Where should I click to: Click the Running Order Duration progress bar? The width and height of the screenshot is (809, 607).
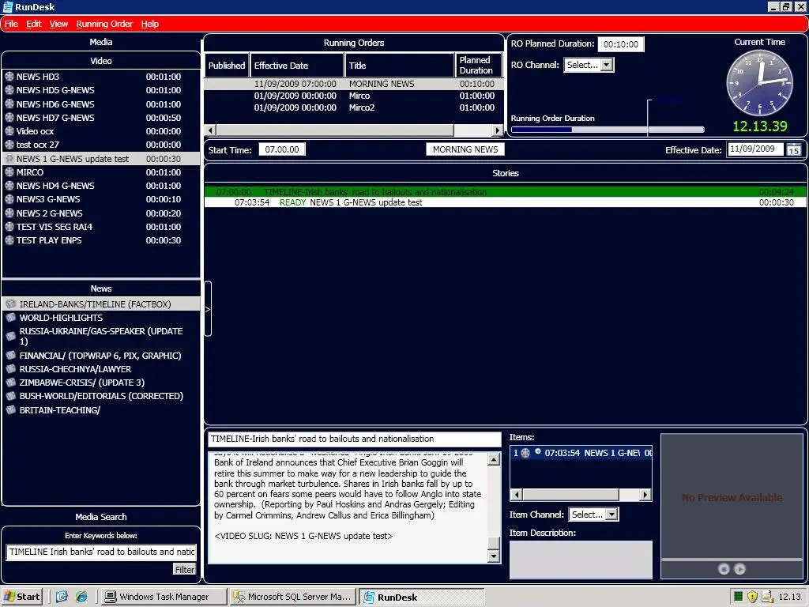607,130
